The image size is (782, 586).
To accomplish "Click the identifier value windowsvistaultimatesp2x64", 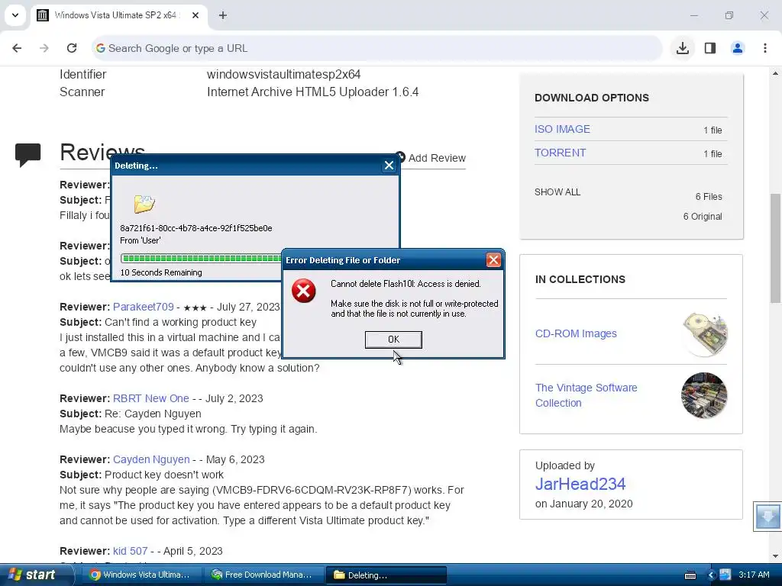I will click(284, 74).
